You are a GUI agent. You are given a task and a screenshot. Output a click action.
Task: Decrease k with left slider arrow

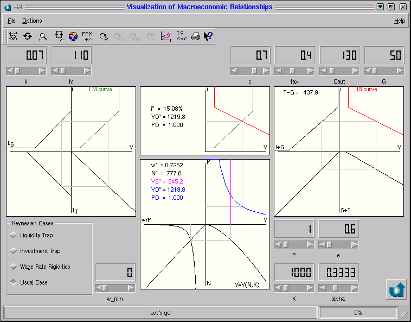point(10,71)
